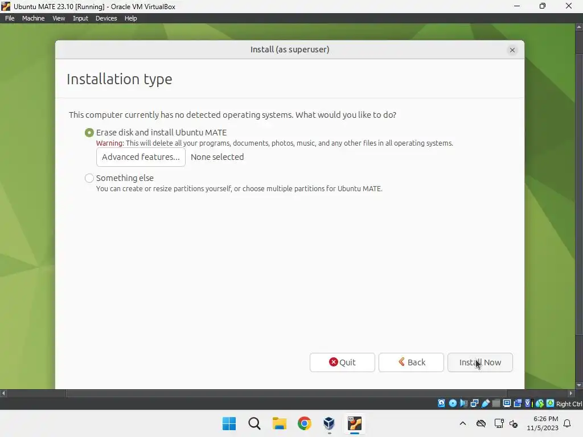Open the Windows Start menu
Viewport: 583px width, 437px height.
coord(229,423)
